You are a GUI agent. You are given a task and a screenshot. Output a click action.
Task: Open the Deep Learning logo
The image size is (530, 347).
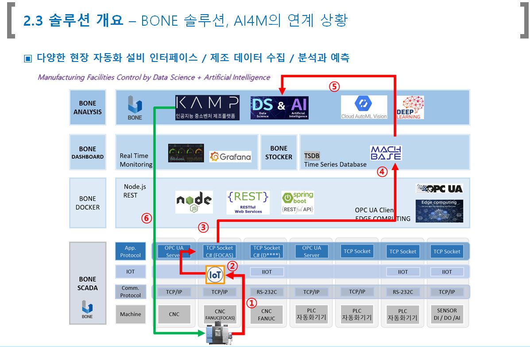410,108
